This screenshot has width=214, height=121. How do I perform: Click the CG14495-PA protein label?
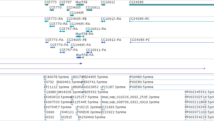pos(81,45)
